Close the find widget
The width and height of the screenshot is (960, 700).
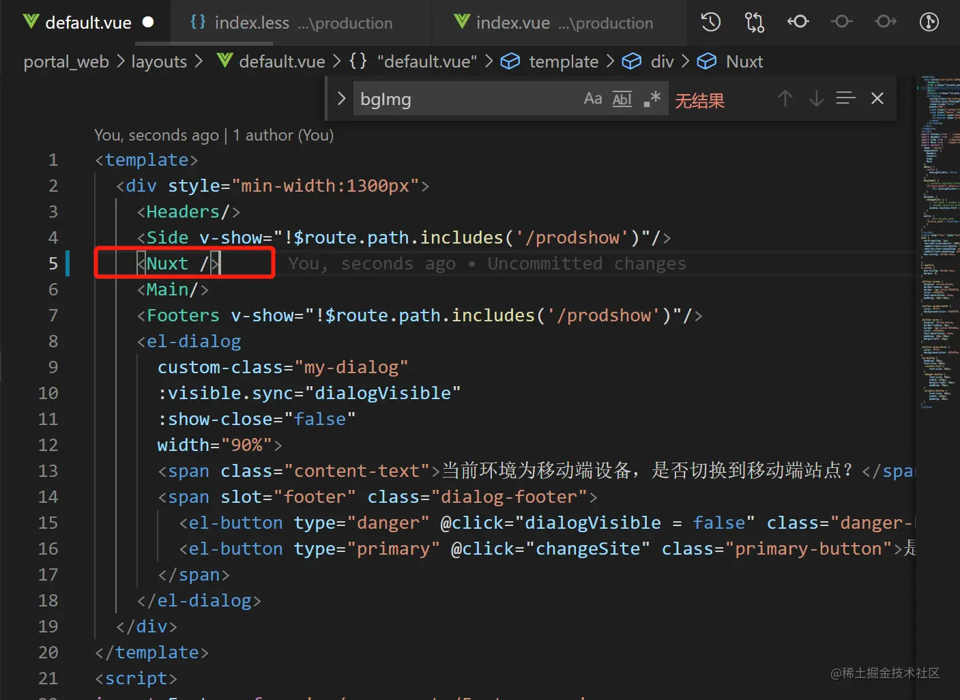coord(877,99)
